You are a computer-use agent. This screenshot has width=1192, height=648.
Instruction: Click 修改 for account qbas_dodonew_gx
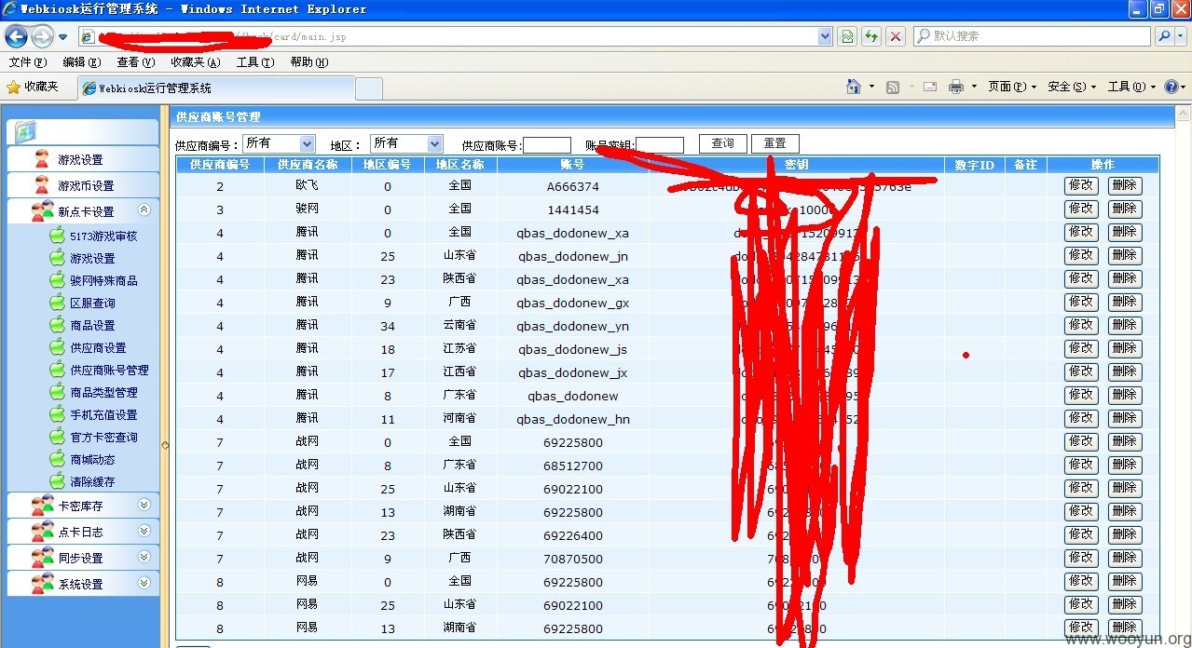[x=1081, y=302]
